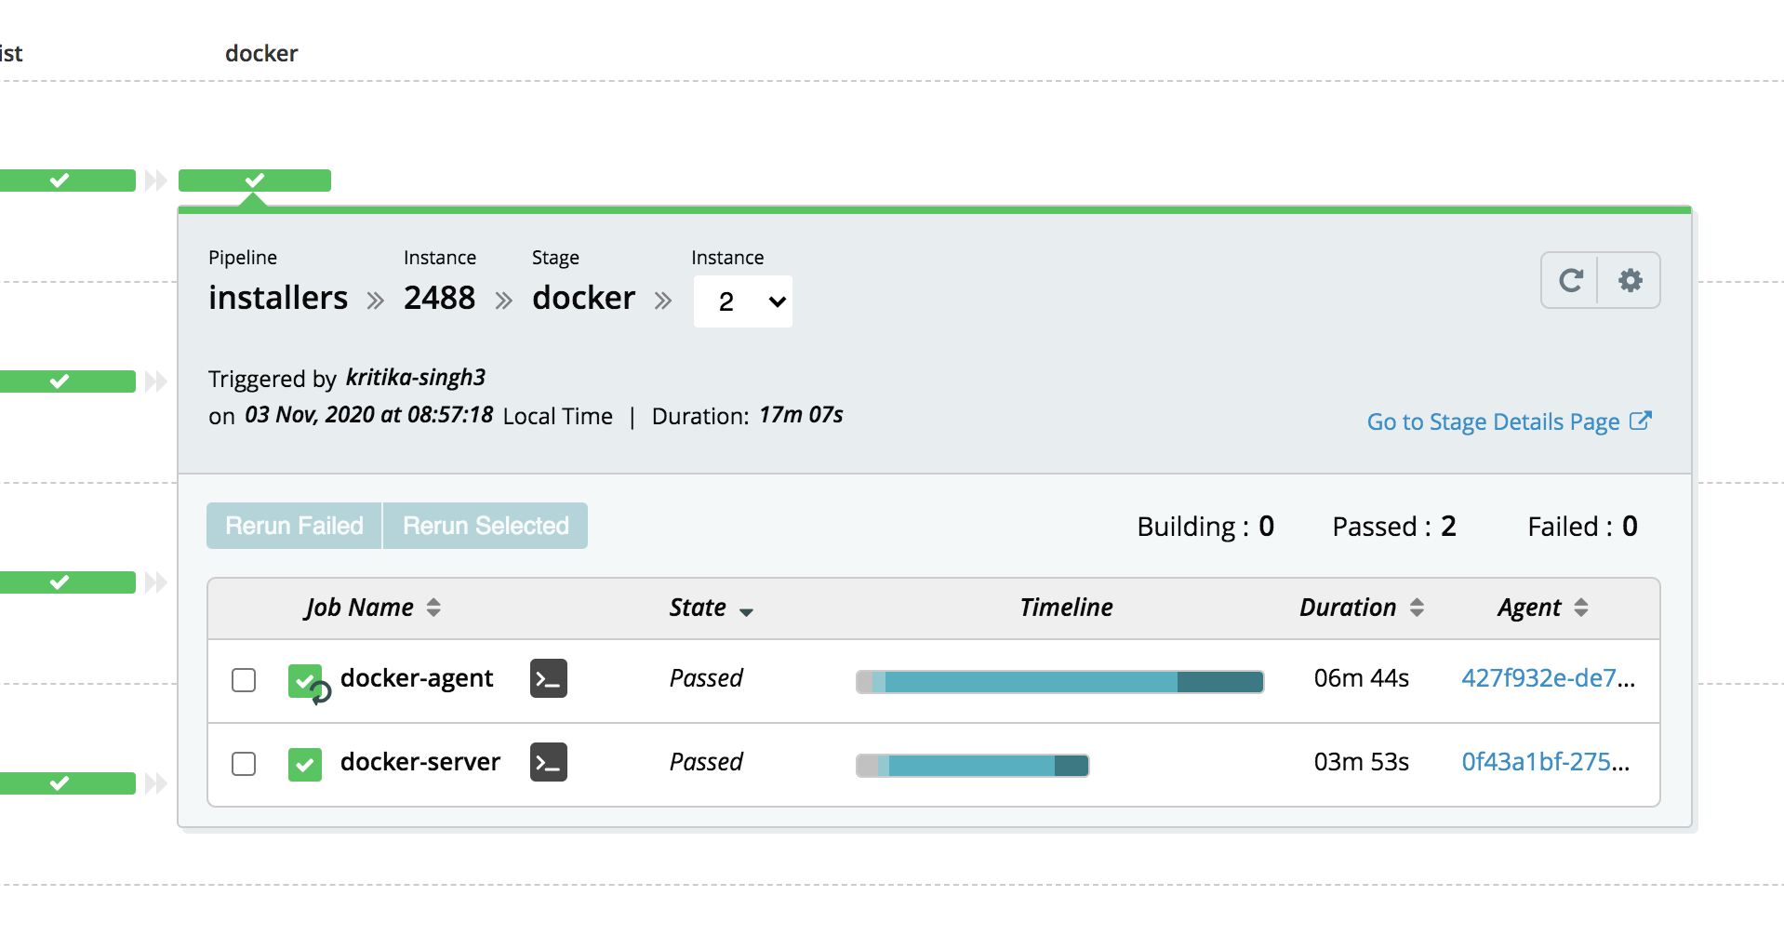Click the docker-agent job name
The width and height of the screenshot is (1784, 936).
point(417,679)
